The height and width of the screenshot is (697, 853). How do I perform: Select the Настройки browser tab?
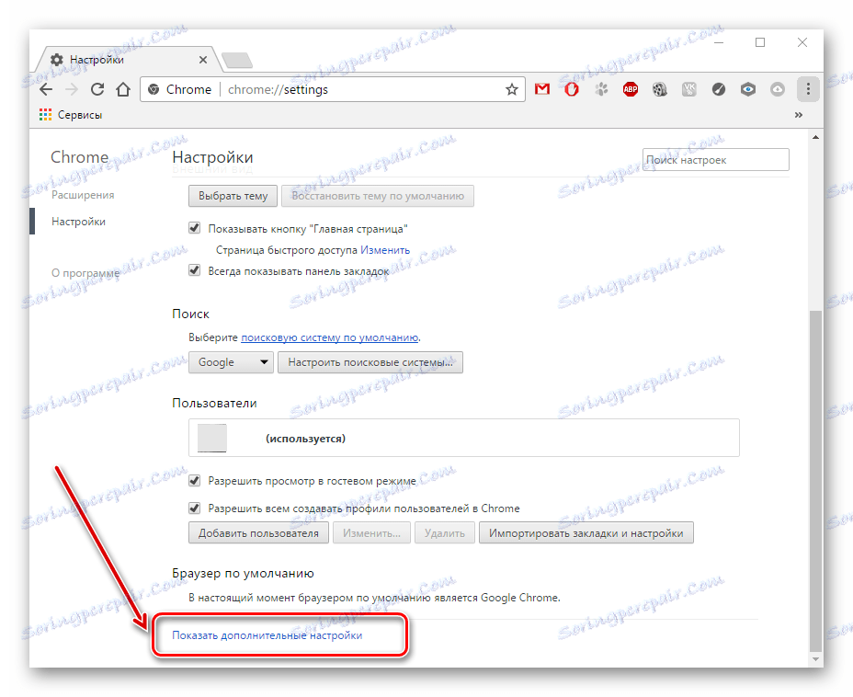coord(128,60)
